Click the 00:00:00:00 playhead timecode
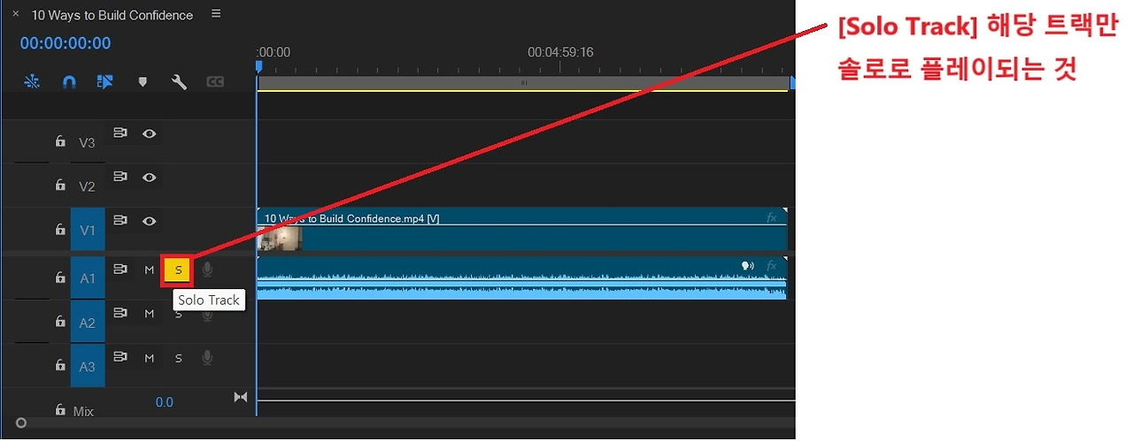This screenshot has width=1133, height=441. click(66, 42)
